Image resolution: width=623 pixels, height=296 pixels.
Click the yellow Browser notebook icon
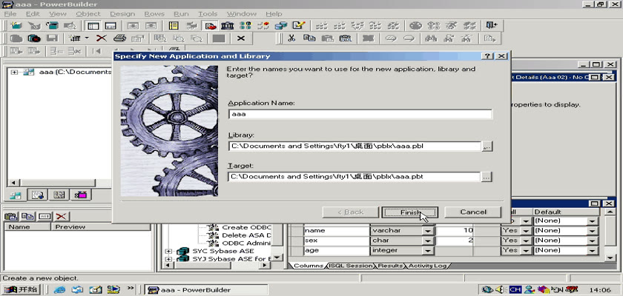pyautogui.click(x=174, y=26)
